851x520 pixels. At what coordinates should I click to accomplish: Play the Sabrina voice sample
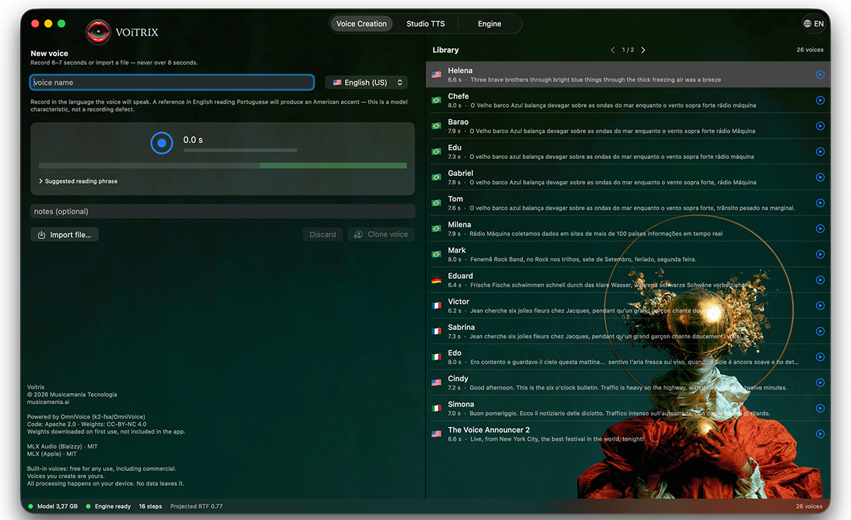(x=820, y=331)
